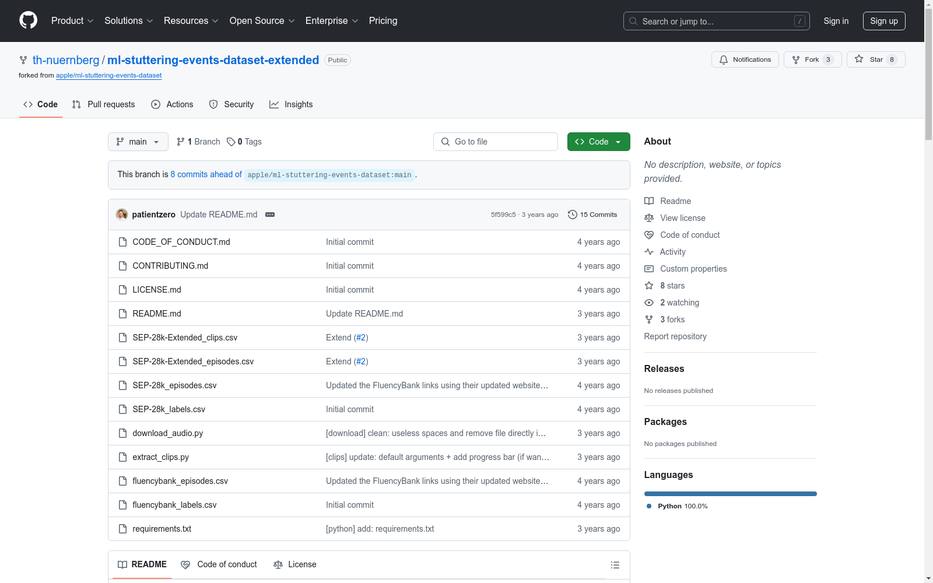This screenshot has height=583, width=933.
Task: Click the file icon beside CODE_OF_CONDUCT.md
Action: coord(122,242)
